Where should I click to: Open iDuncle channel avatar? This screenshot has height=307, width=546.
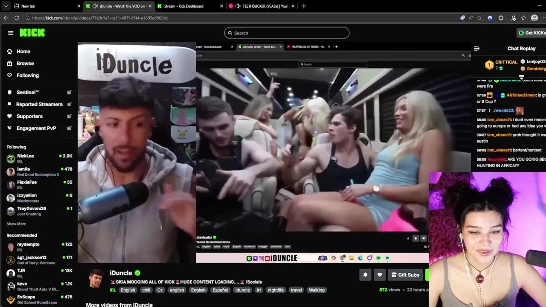tap(96, 278)
